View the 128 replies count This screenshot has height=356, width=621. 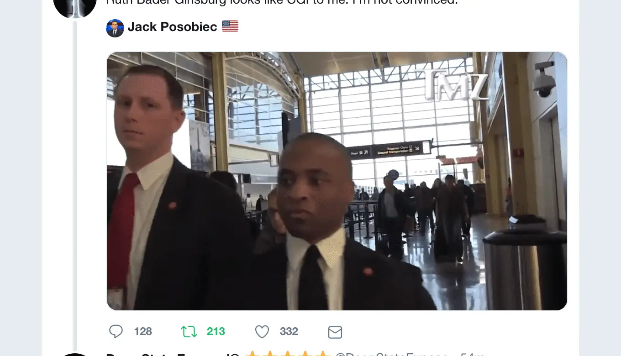click(143, 331)
